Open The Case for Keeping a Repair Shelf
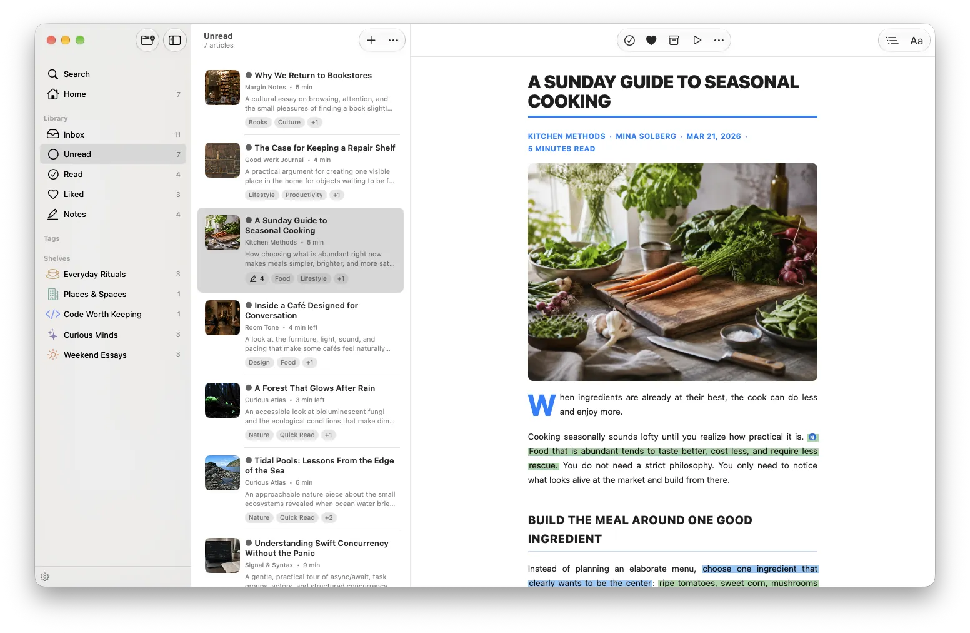 click(301, 171)
